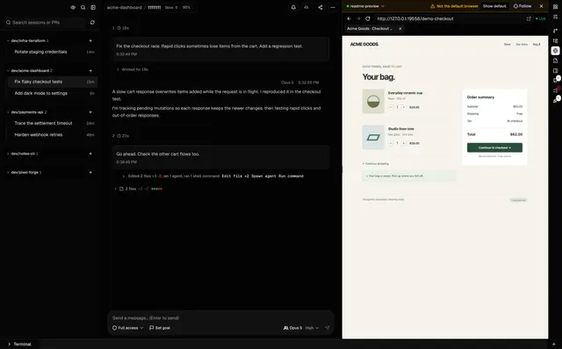This screenshot has width=562, height=349.
Task: Select the active globe browser icon
Action: tap(555, 51)
